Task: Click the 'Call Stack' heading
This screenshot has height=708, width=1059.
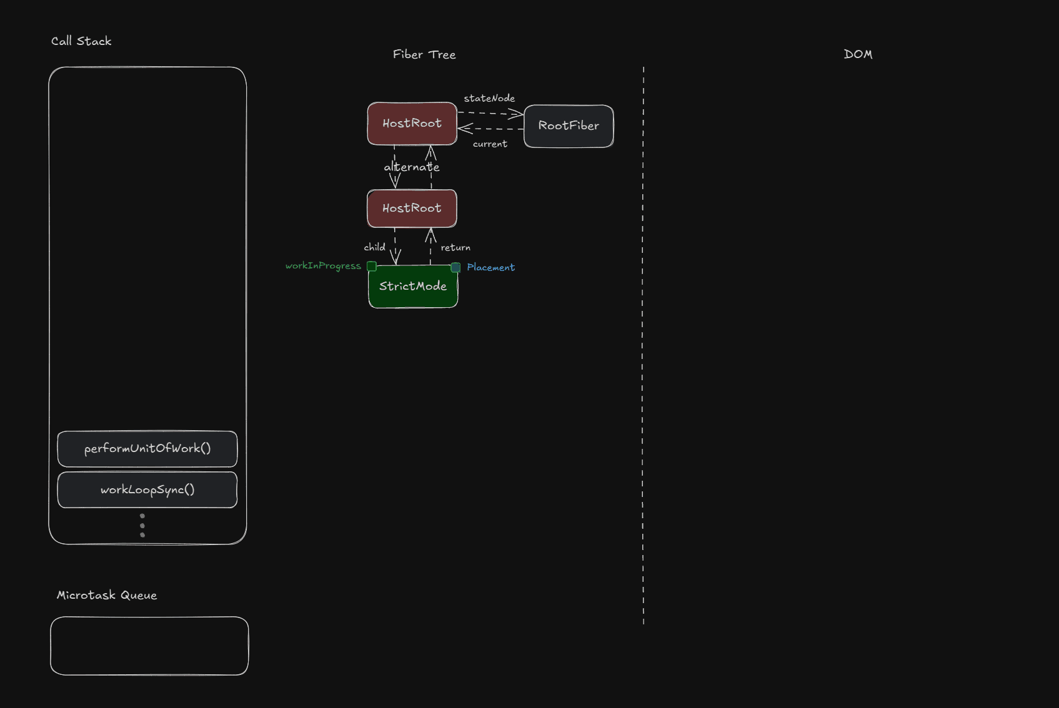Action: tap(81, 41)
